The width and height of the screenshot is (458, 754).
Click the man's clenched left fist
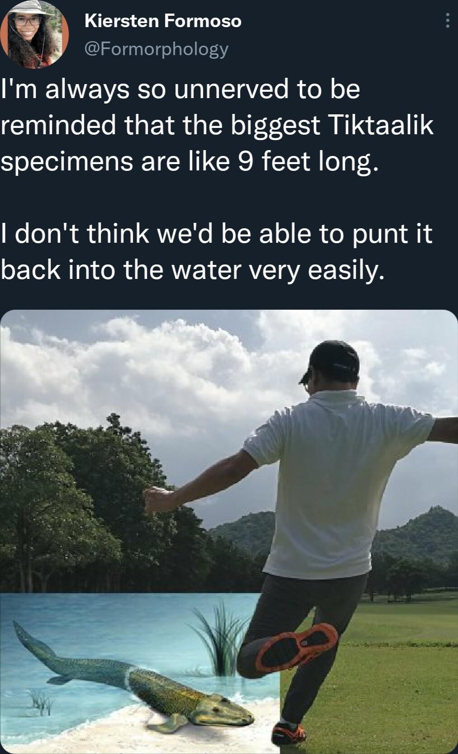[153, 500]
